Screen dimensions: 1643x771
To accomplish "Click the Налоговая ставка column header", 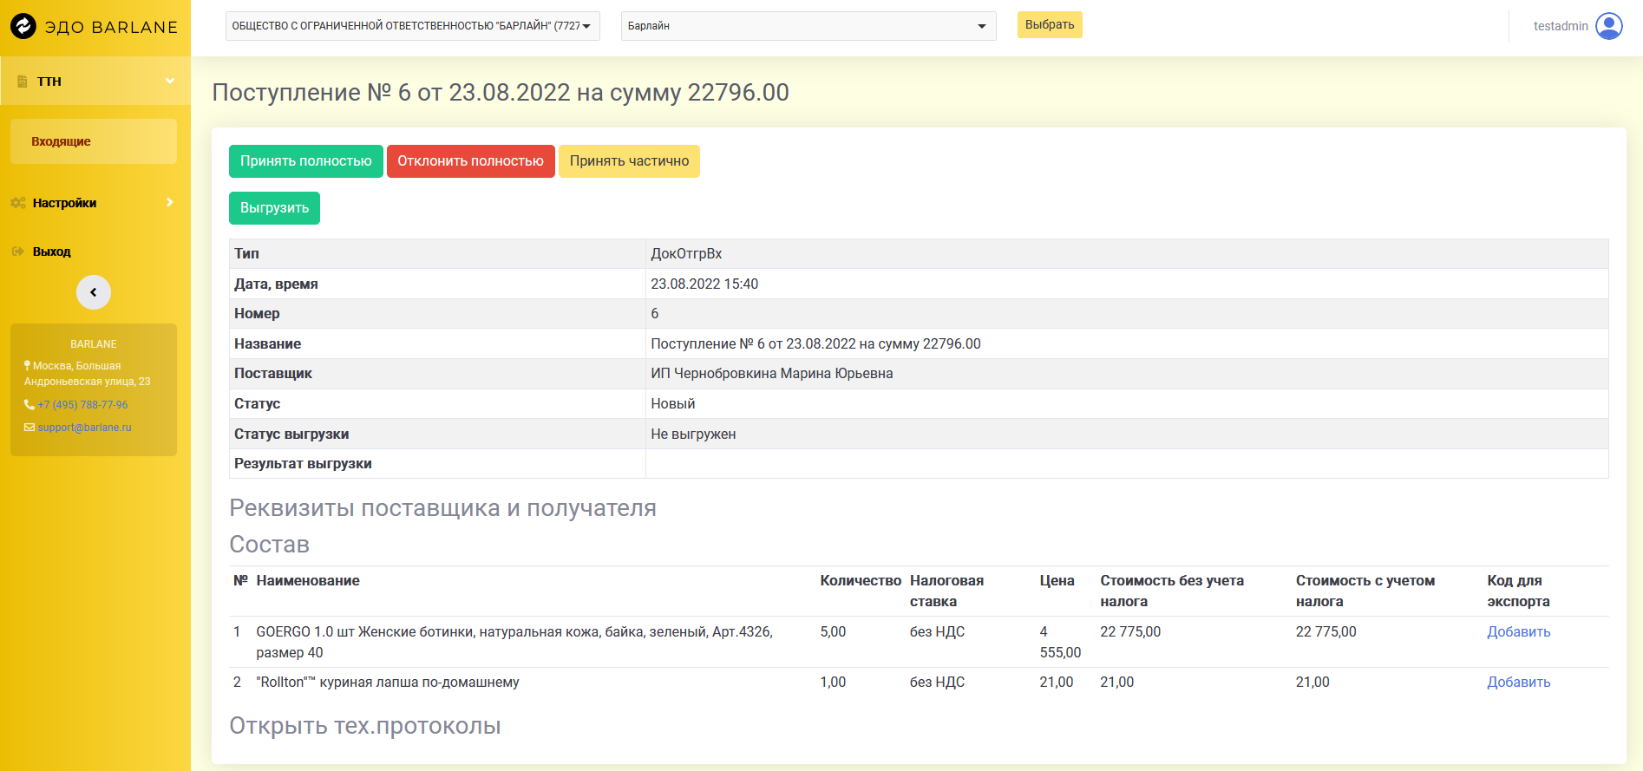I will coord(946,591).
